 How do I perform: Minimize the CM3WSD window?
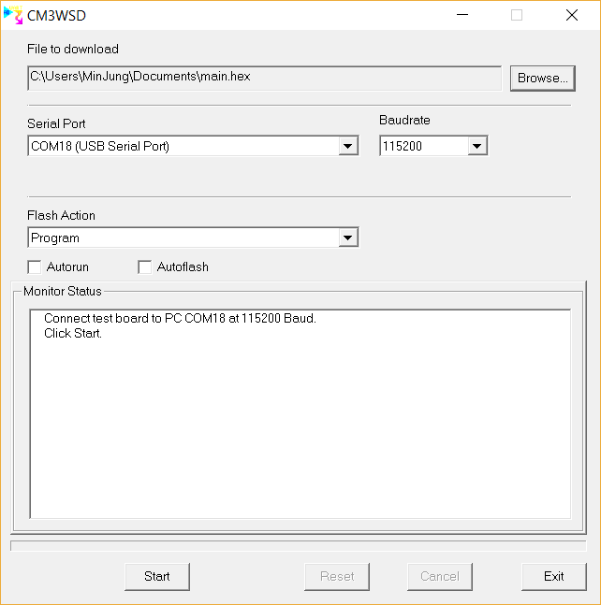[x=462, y=15]
